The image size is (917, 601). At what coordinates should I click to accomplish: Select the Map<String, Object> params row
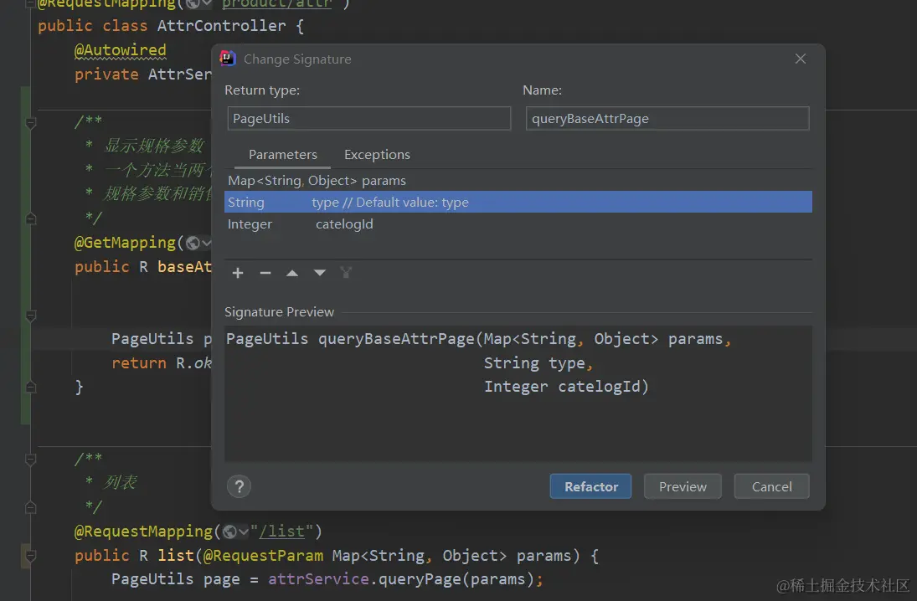coord(518,181)
